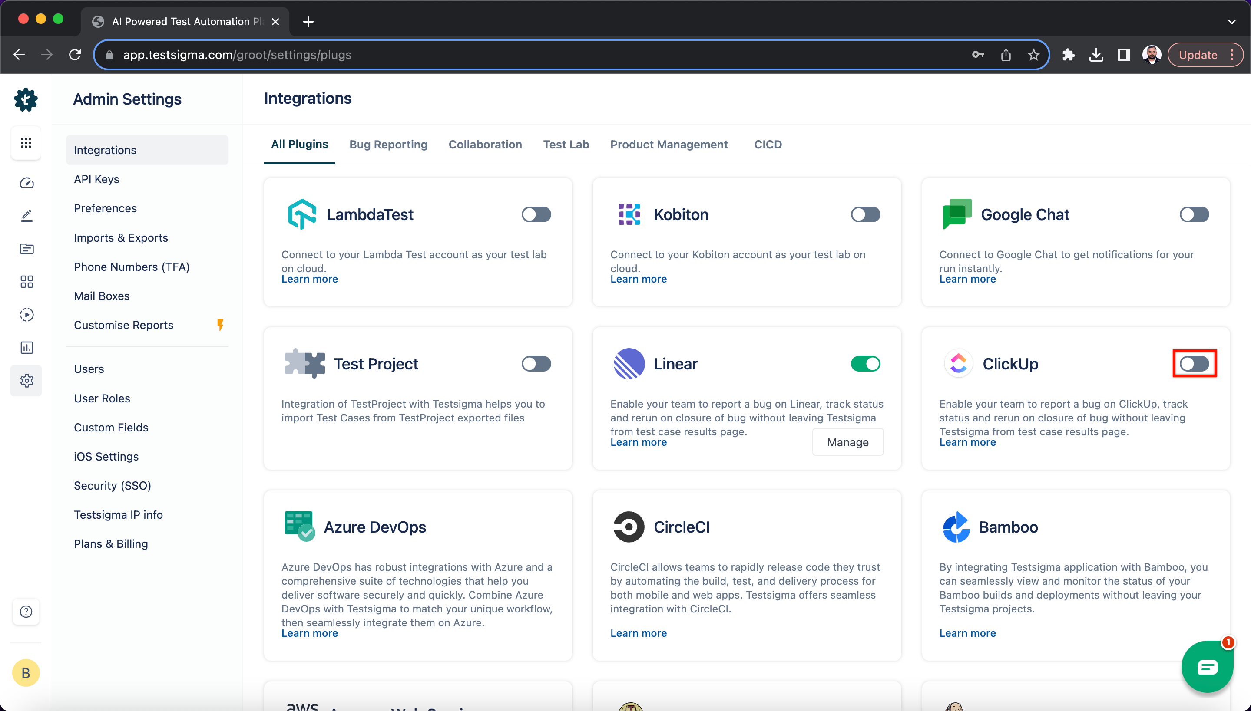The width and height of the screenshot is (1251, 711).
Task: Click the Linear logo icon
Action: point(629,364)
